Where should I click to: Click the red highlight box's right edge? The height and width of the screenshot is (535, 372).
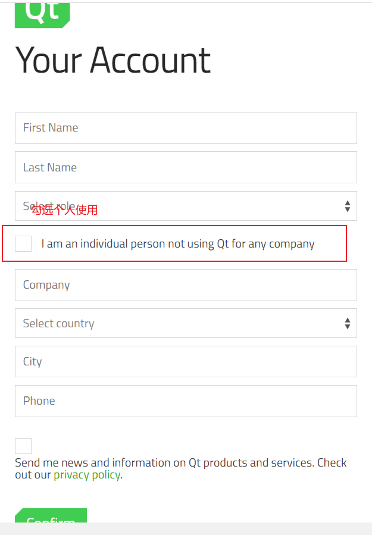(346, 243)
